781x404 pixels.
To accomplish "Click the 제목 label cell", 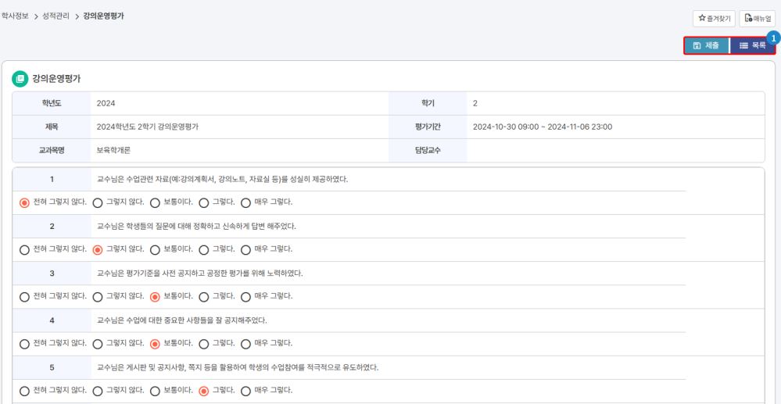I will pos(52,127).
